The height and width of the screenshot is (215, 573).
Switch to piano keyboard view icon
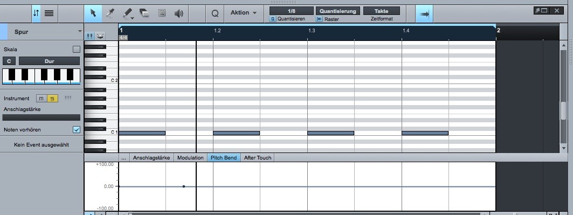[x=90, y=36]
